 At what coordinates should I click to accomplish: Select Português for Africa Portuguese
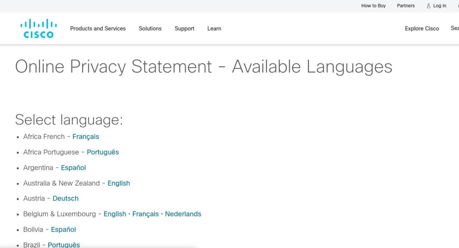[103, 152]
